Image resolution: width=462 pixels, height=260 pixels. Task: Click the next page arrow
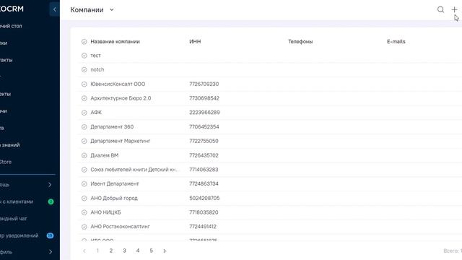165,251
